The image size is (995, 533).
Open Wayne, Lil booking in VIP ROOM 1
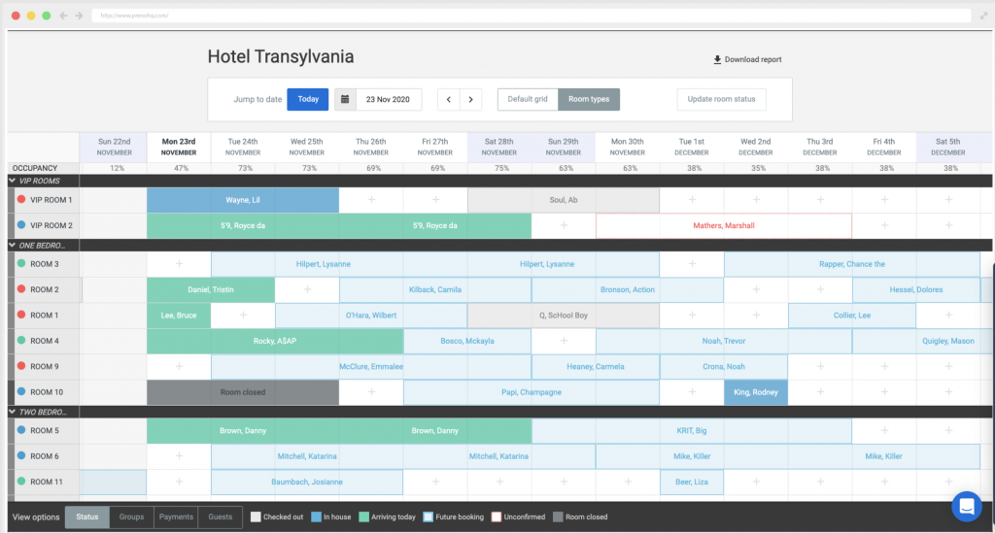(243, 200)
